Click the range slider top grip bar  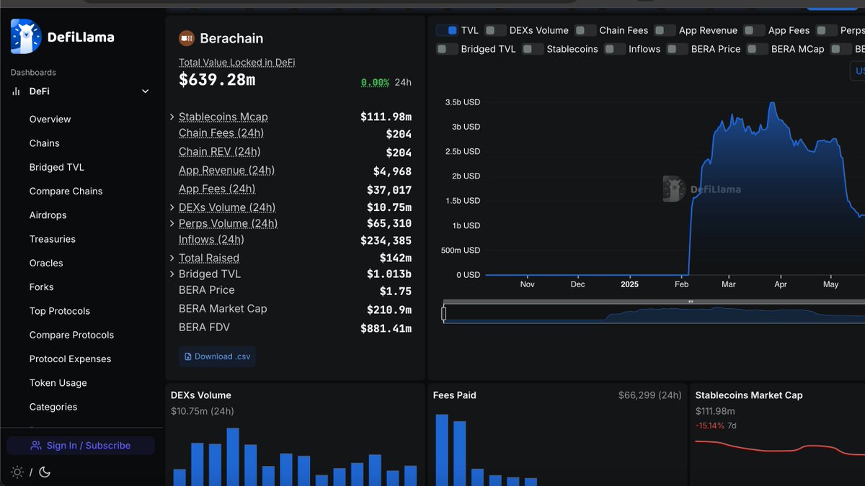coord(691,302)
